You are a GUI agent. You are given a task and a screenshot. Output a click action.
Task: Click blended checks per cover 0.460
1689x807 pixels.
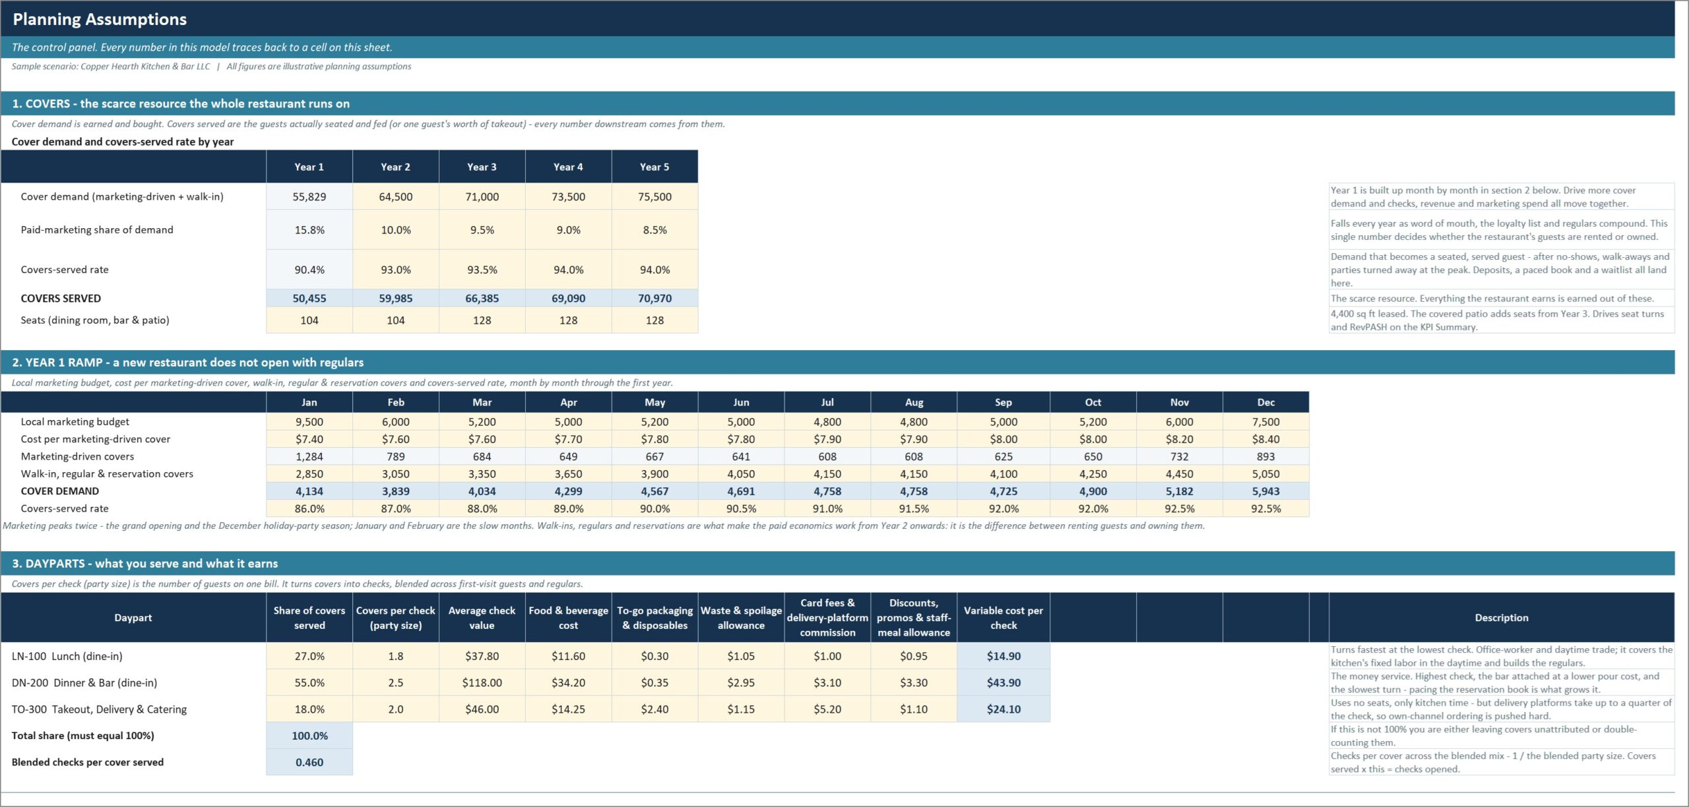(x=309, y=762)
